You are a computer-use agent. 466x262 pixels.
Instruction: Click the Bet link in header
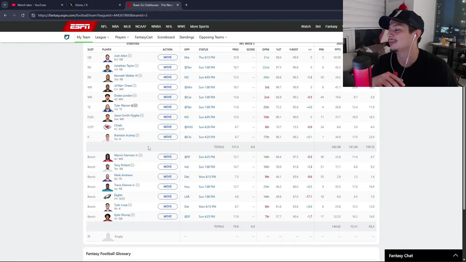(318, 27)
